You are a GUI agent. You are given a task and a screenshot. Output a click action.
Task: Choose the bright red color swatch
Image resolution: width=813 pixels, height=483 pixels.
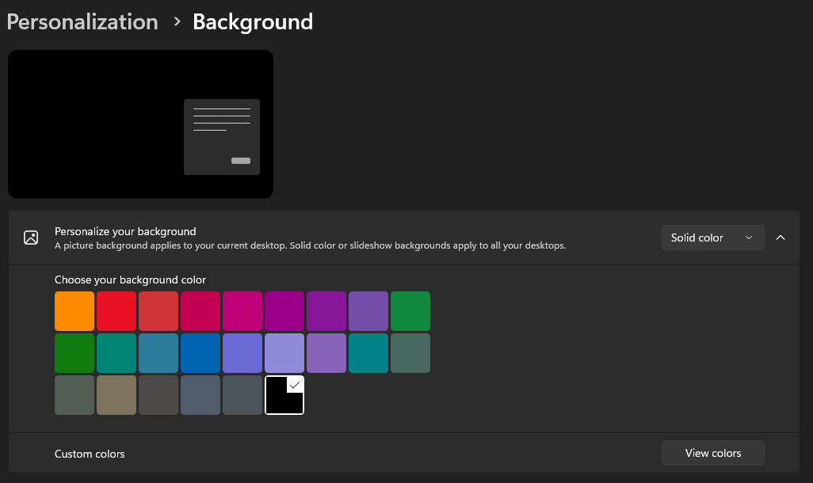116,311
